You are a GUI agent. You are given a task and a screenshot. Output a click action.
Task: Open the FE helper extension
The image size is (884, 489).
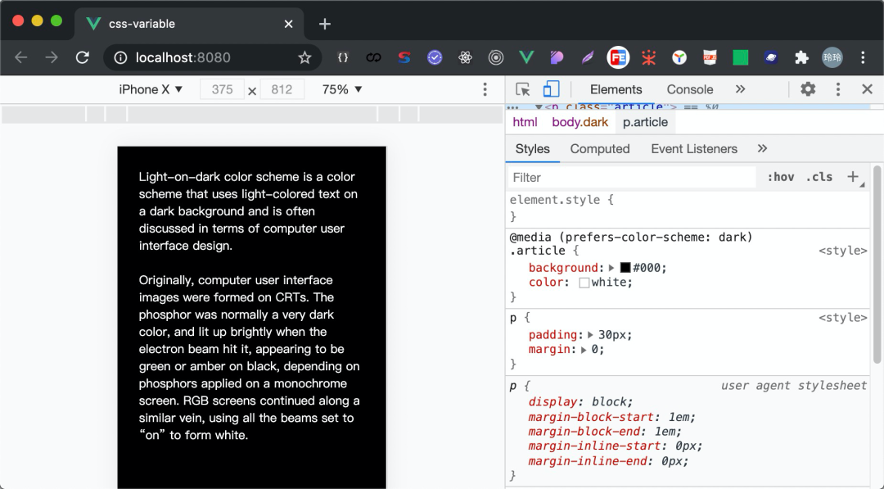pyautogui.click(x=618, y=57)
